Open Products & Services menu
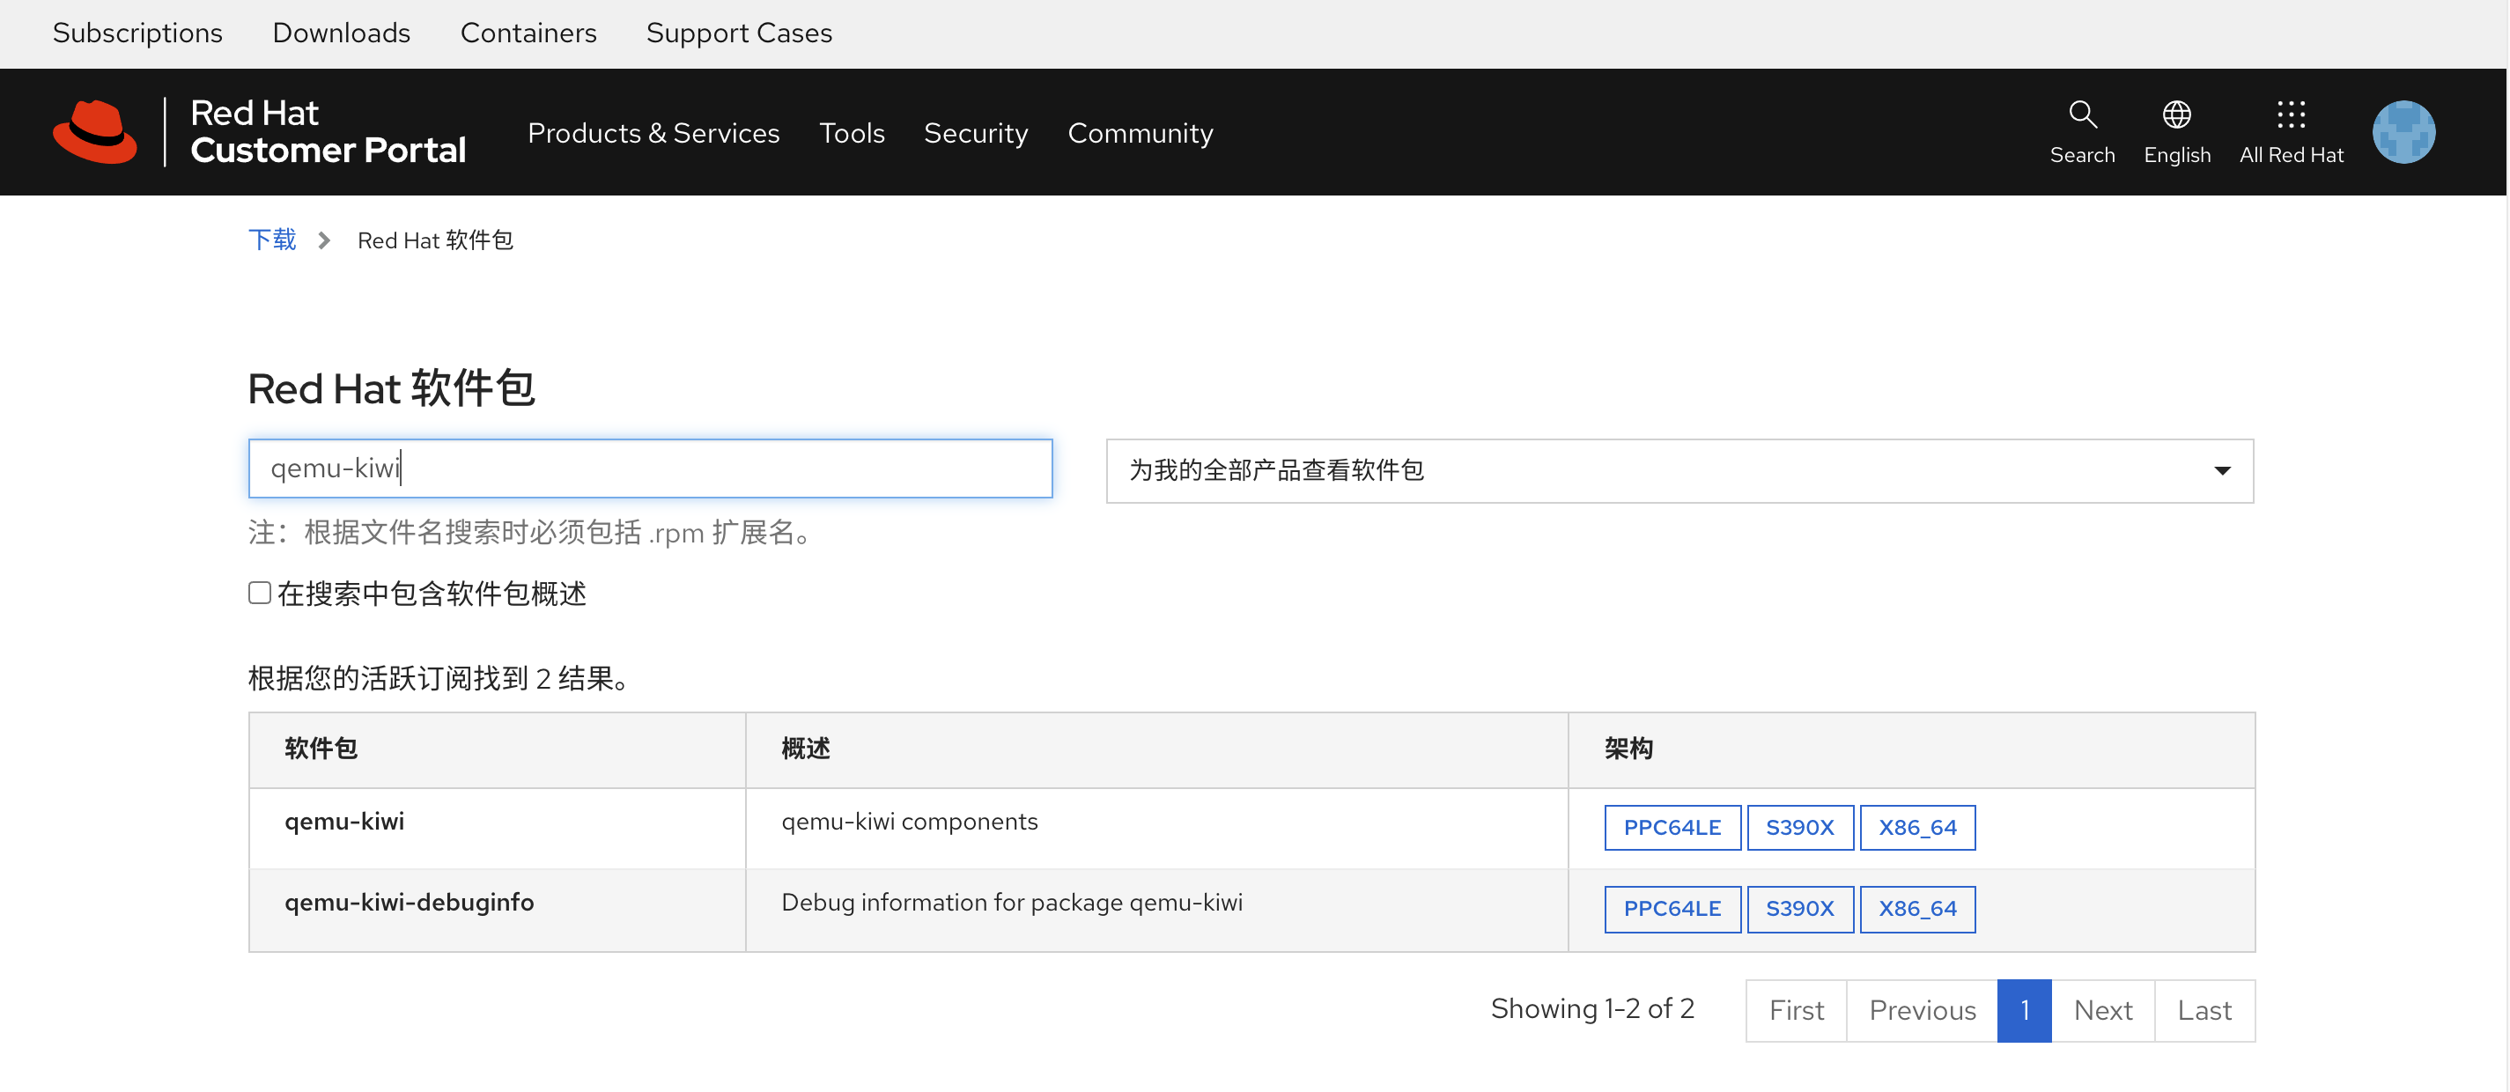The height and width of the screenshot is (1092, 2510). coord(653,132)
